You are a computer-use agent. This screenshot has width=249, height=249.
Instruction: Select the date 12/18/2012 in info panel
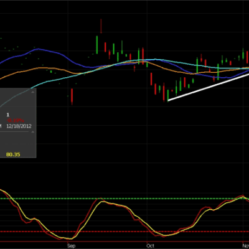[19, 126]
